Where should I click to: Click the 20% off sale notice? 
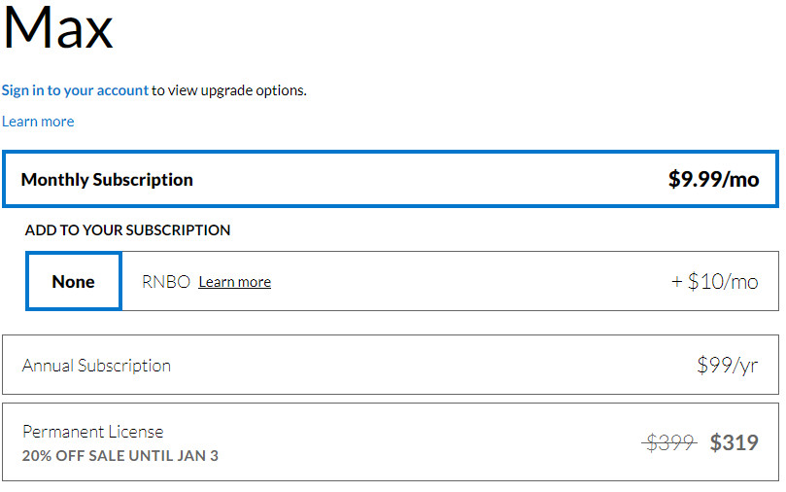tap(120, 455)
